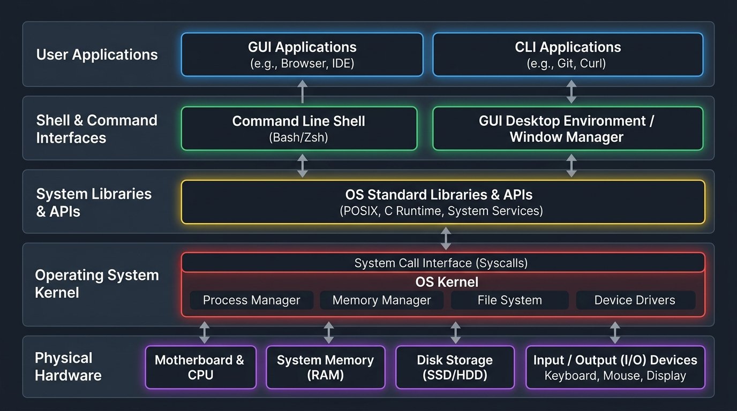
Task: Select the OS Standard Libraries & APIs box
Action: click(x=443, y=202)
